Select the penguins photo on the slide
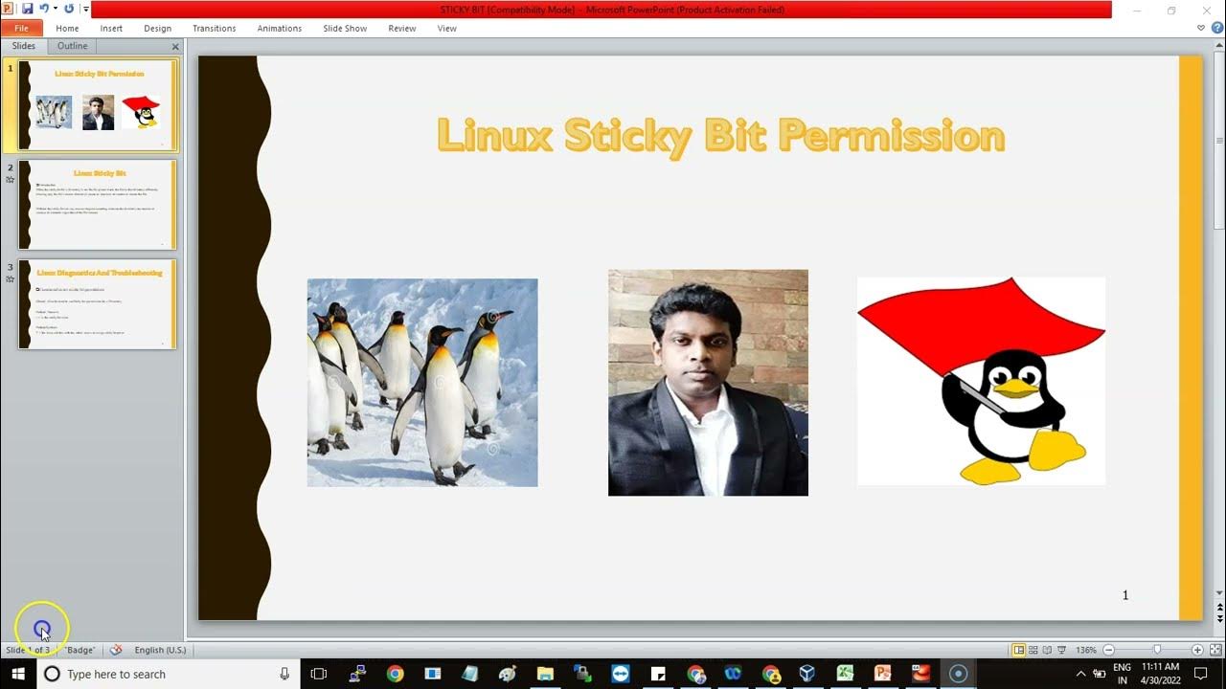Image resolution: width=1226 pixels, height=689 pixels. coord(422,383)
